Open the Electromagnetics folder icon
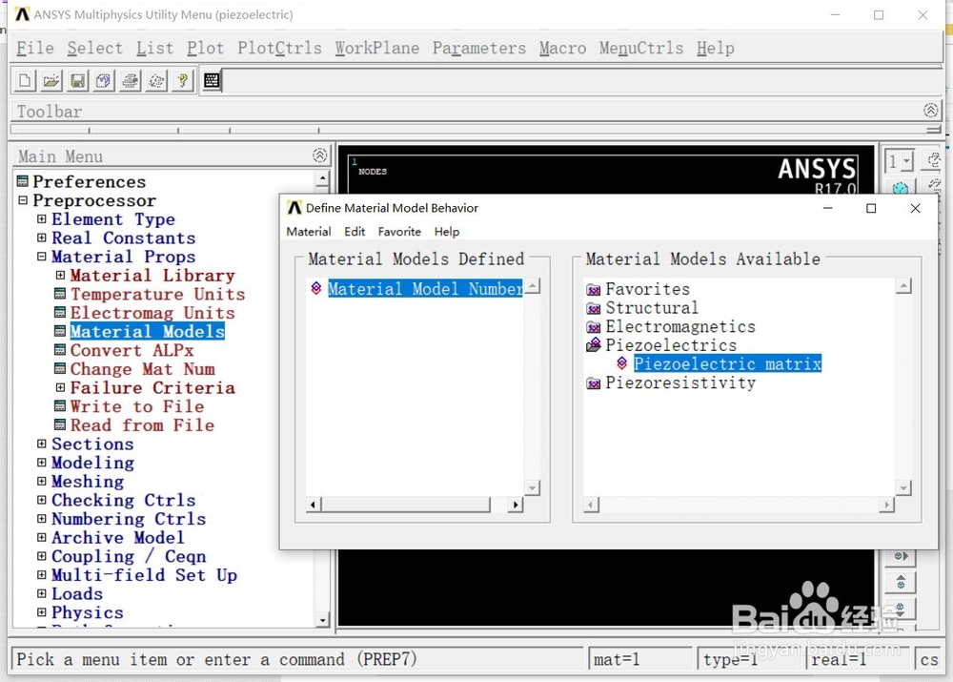 coord(594,327)
